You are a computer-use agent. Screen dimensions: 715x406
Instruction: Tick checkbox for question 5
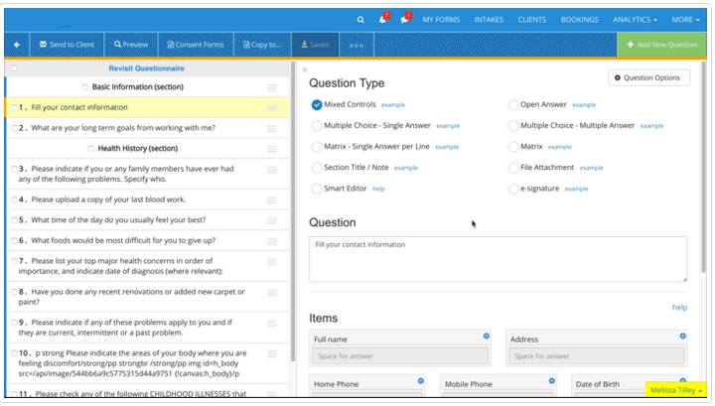click(x=14, y=220)
